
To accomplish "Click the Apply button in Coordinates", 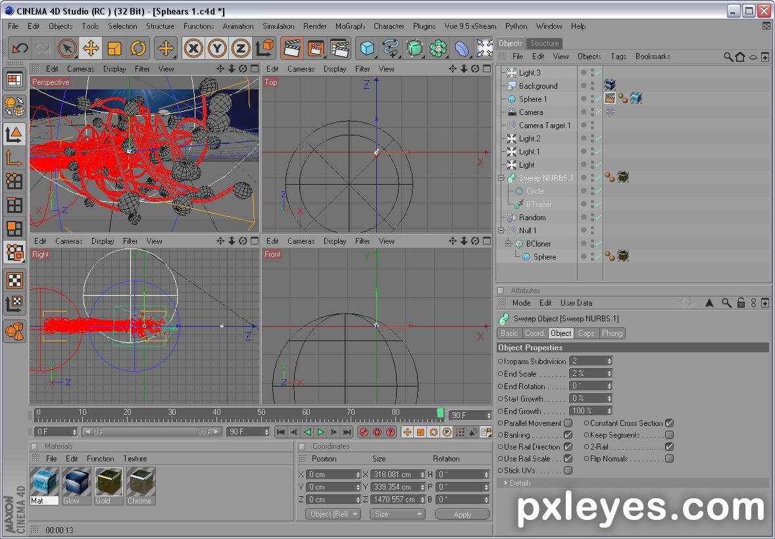I will coord(462,515).
